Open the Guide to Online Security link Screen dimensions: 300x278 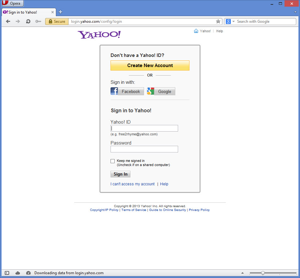pos(167,210)
